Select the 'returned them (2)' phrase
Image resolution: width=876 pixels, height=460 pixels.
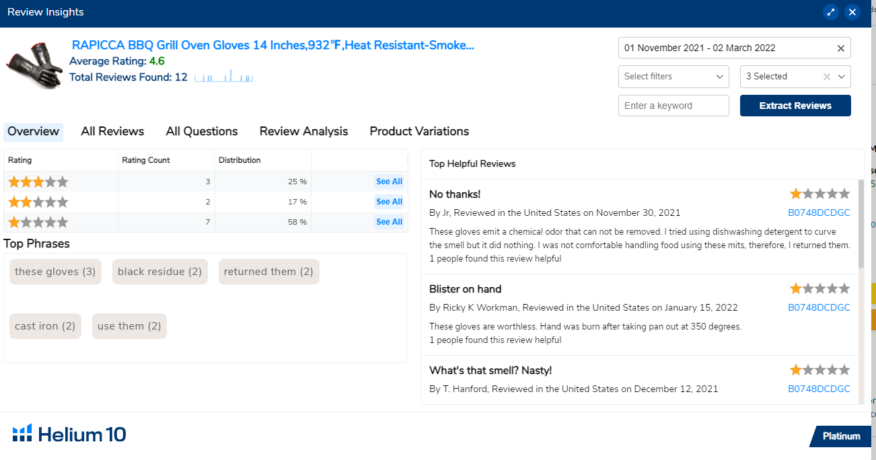(x=268, y=272)
